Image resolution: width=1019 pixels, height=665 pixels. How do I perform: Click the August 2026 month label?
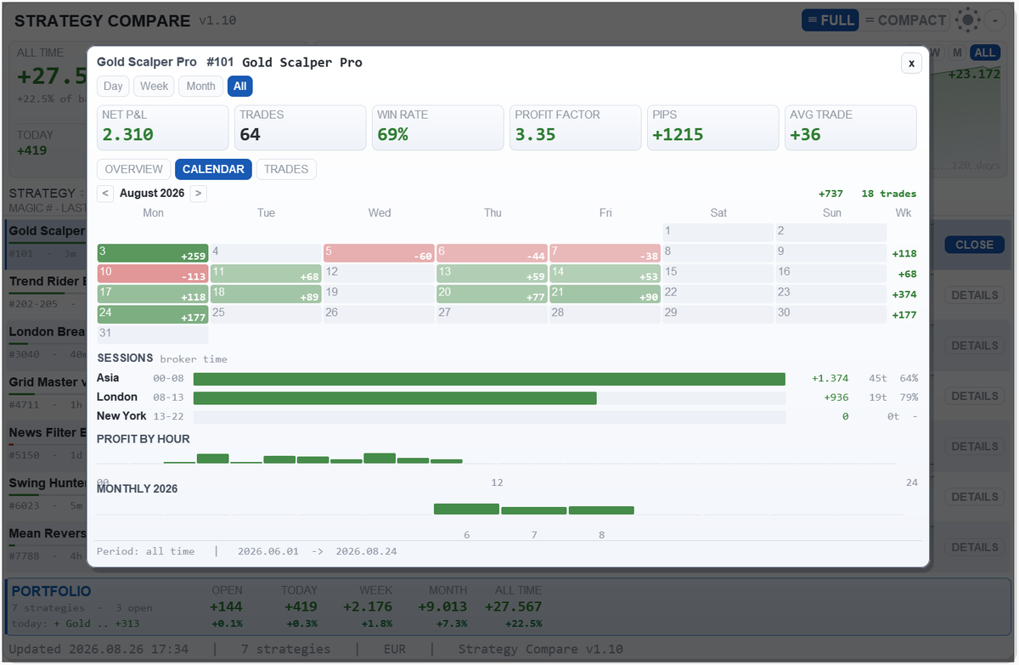(x=152, y=194)
